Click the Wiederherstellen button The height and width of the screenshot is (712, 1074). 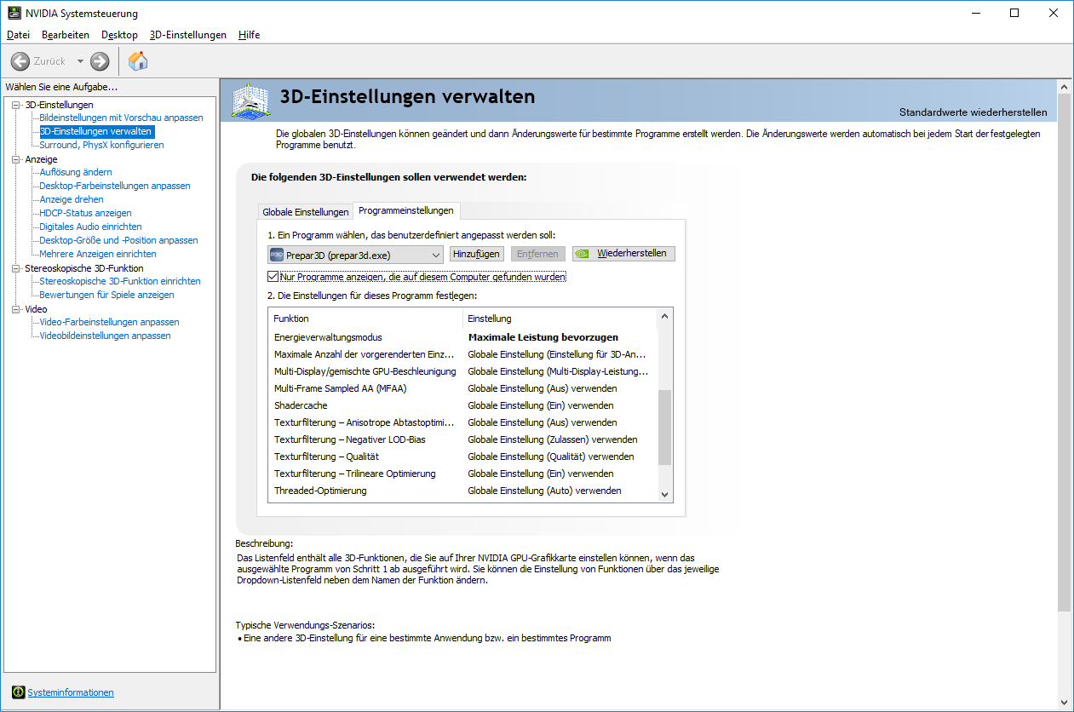click(624, 254)
